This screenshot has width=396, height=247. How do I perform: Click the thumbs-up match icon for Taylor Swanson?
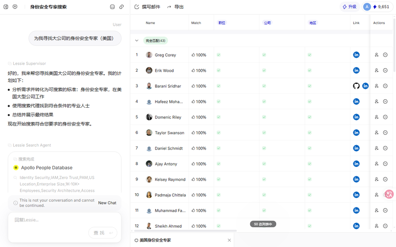point(194,133)
